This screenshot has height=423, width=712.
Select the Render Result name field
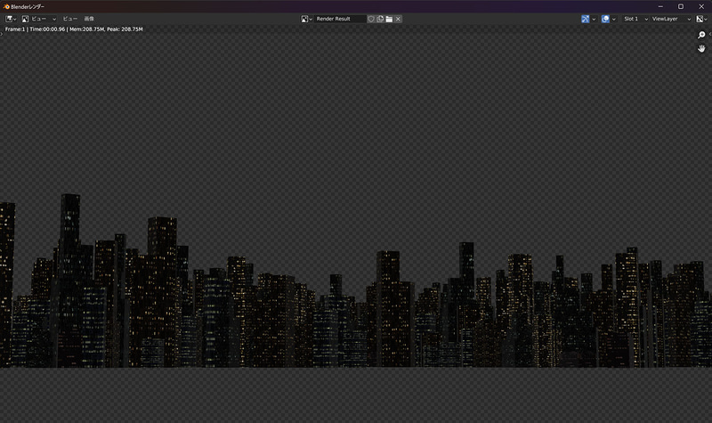(340, 19)
